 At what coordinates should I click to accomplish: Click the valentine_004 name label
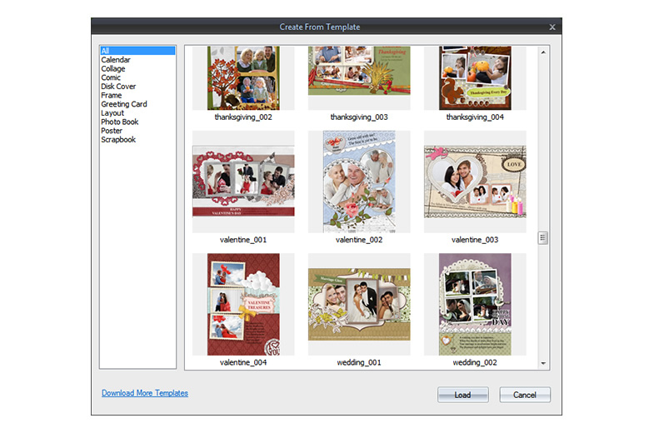pyautogui.click(x=243, y=362)
